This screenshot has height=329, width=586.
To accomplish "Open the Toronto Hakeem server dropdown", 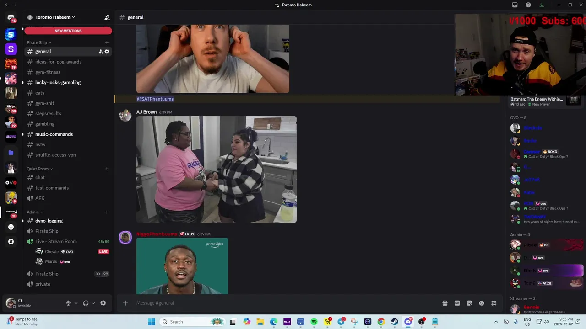I will (55, 17).
